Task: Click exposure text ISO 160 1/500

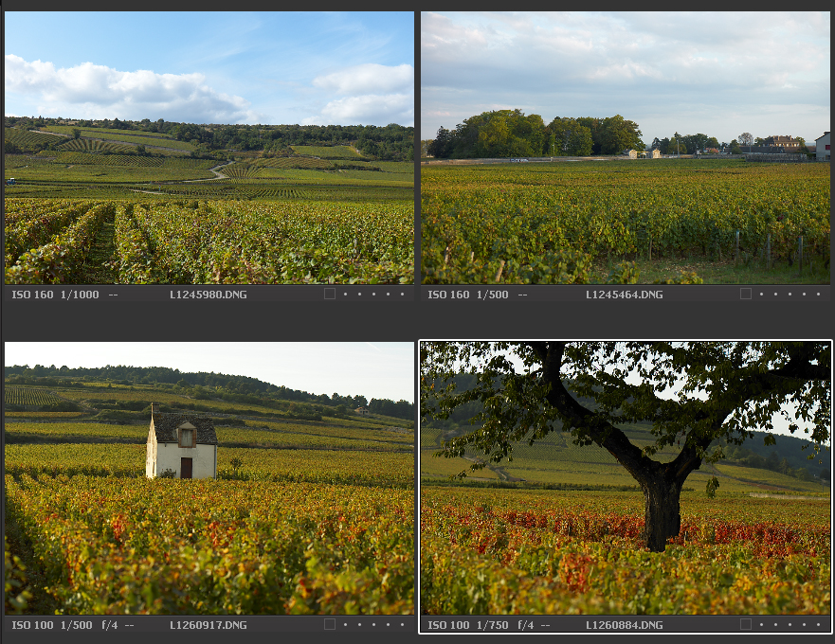Action: pyautogui.click(x=468, y=295)
